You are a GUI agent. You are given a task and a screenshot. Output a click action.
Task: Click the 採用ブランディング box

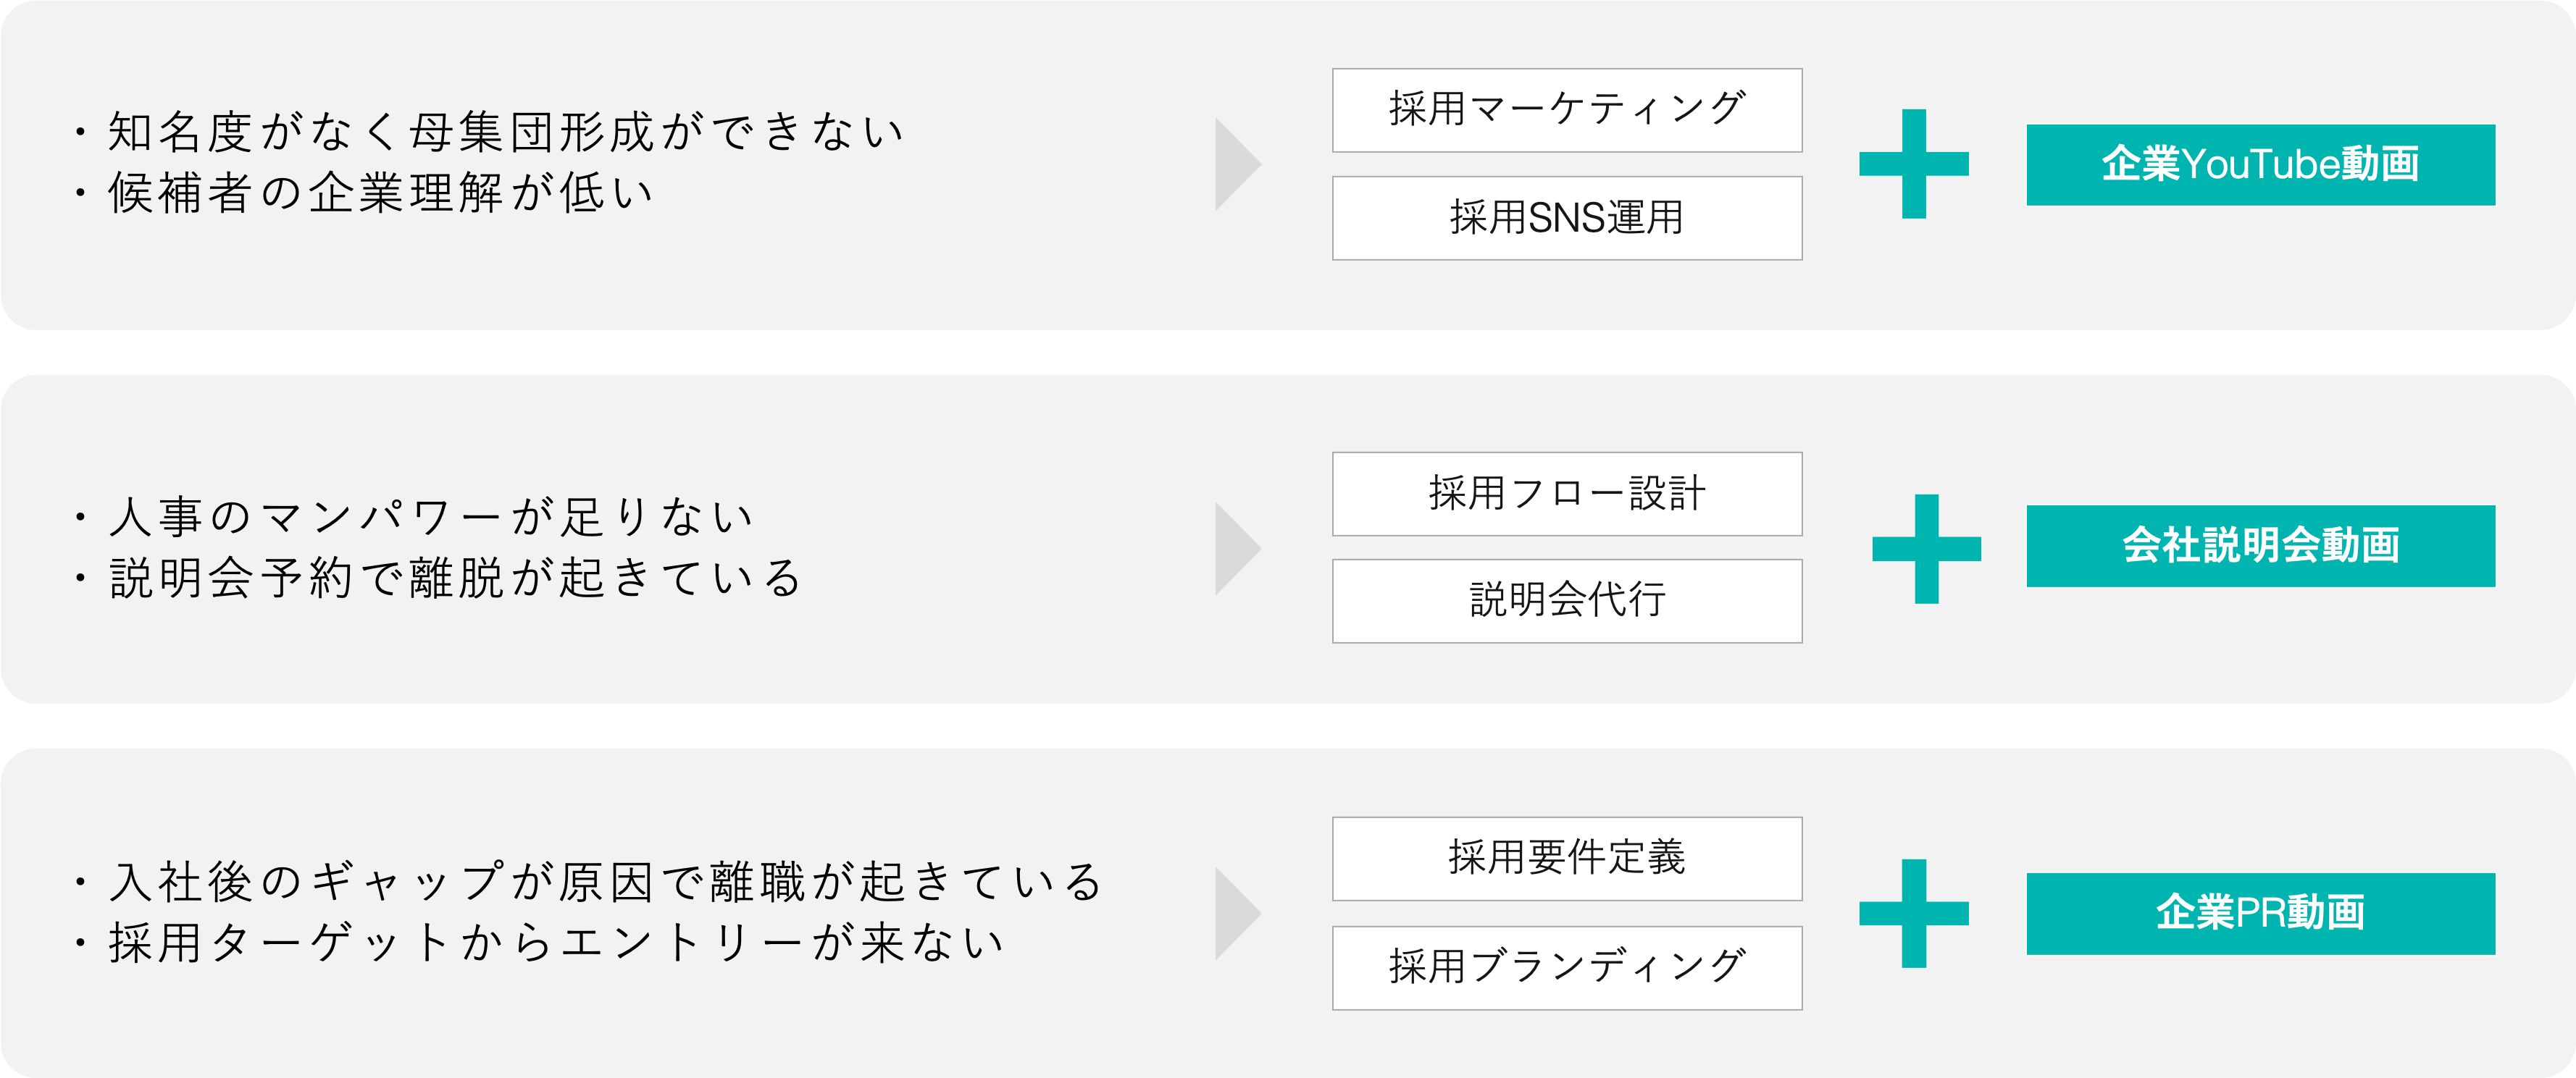pyautogui.click(x=1567, y=967)
